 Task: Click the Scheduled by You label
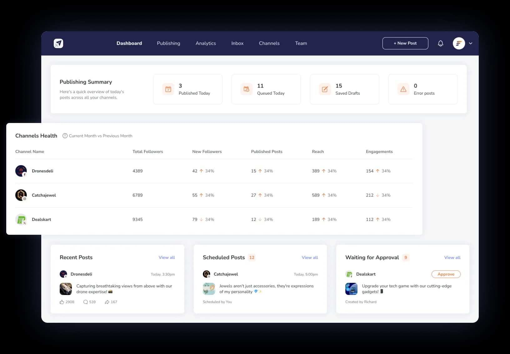(217, 302)
